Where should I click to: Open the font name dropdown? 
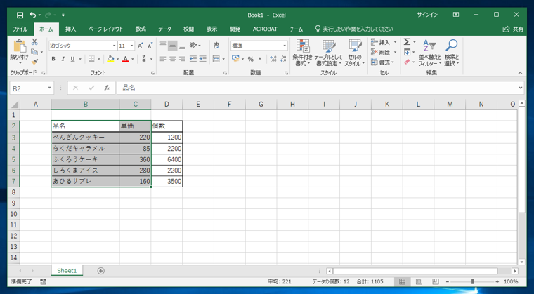(115, 45)
